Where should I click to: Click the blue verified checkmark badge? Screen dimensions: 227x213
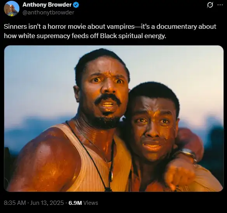(x=76, y=5)
